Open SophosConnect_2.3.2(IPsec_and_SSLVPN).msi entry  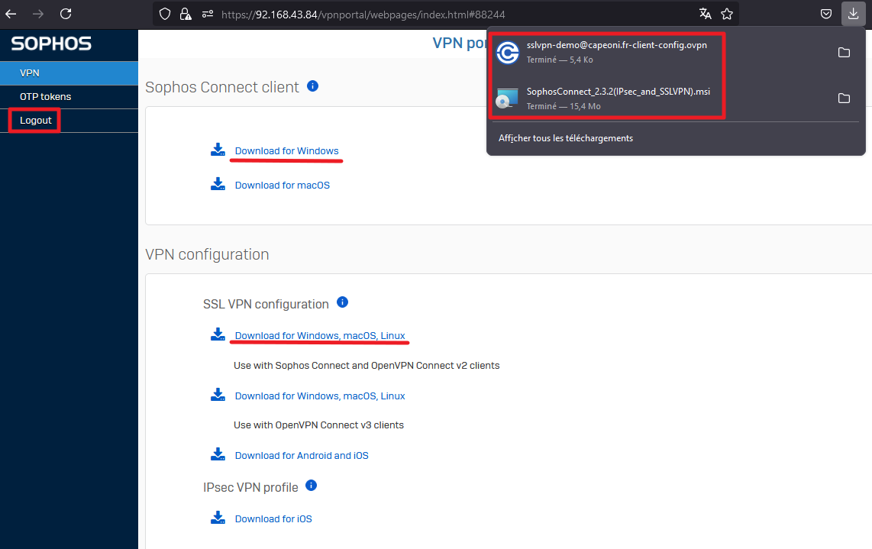(x=618, y=91)
